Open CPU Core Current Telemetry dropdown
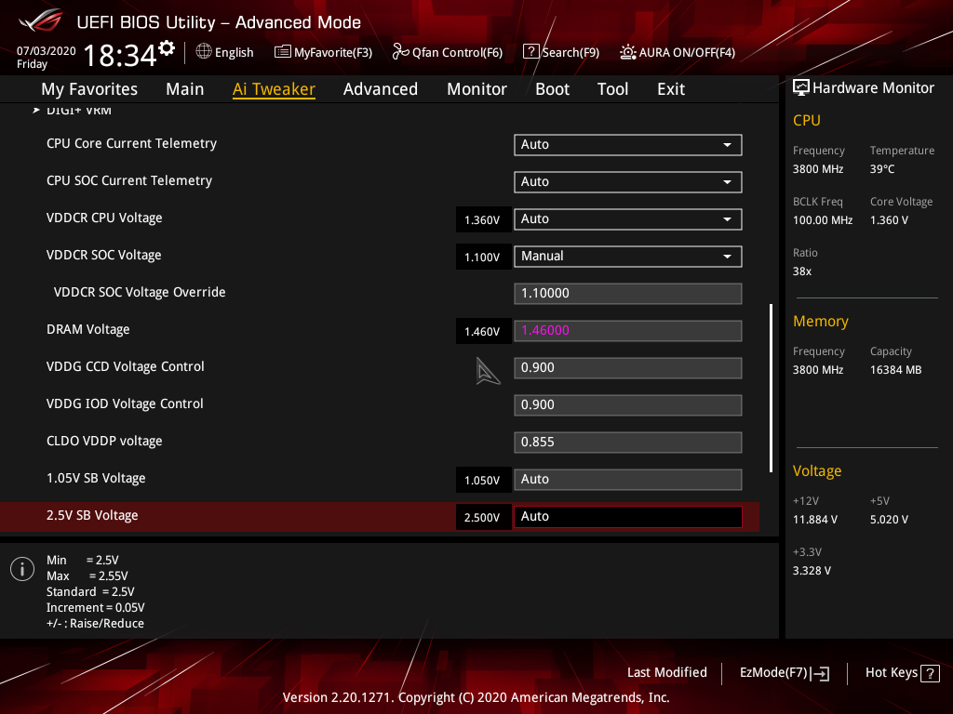The image size is (953, 714). tap(628, 144)
